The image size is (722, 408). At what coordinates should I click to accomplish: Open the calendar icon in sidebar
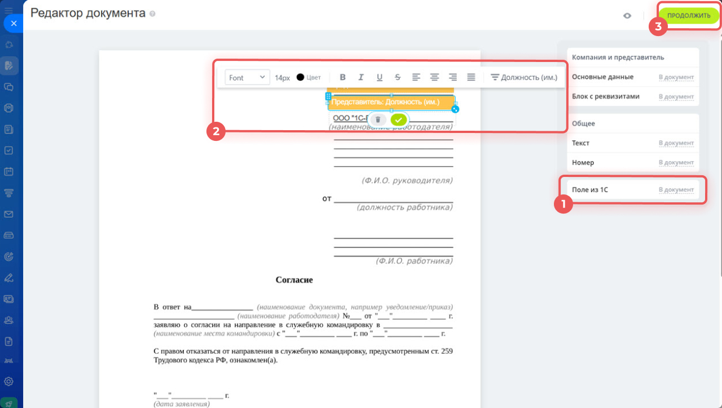9,172
